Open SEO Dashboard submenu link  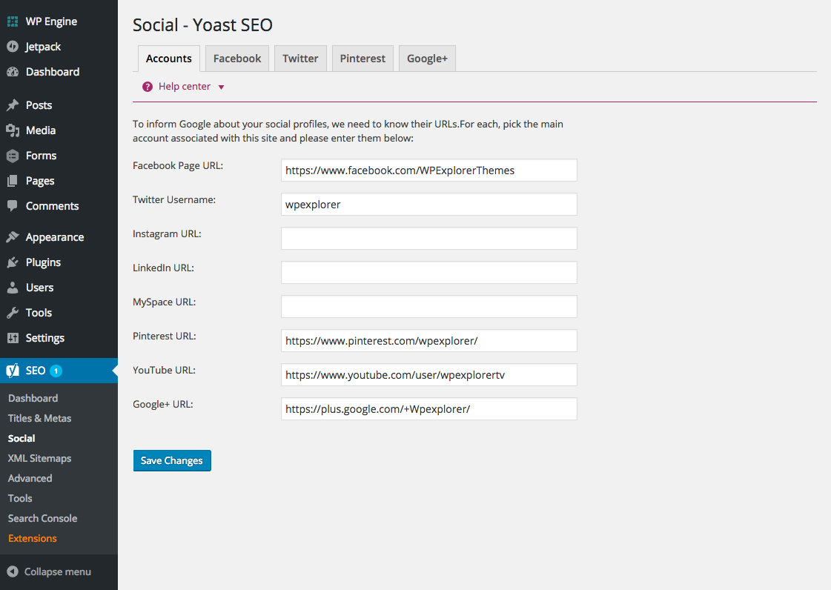33,398
